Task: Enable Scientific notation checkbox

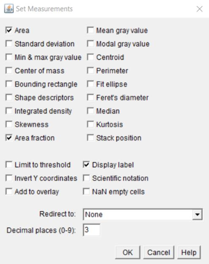Action: point(86,178)
